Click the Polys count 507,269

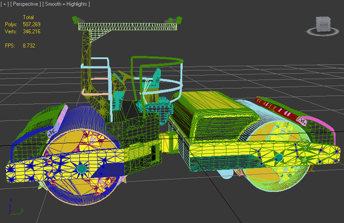pyautogui.click(x=32, y=24)
